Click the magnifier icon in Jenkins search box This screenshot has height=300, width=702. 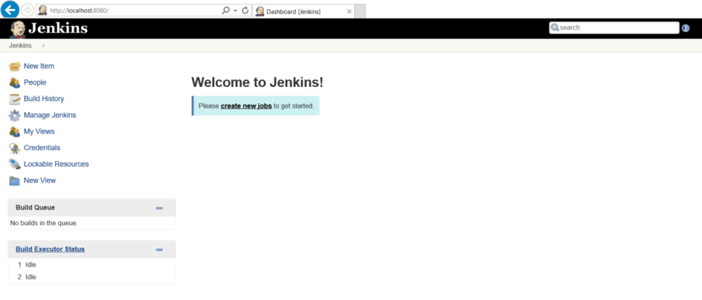[555, 27]
